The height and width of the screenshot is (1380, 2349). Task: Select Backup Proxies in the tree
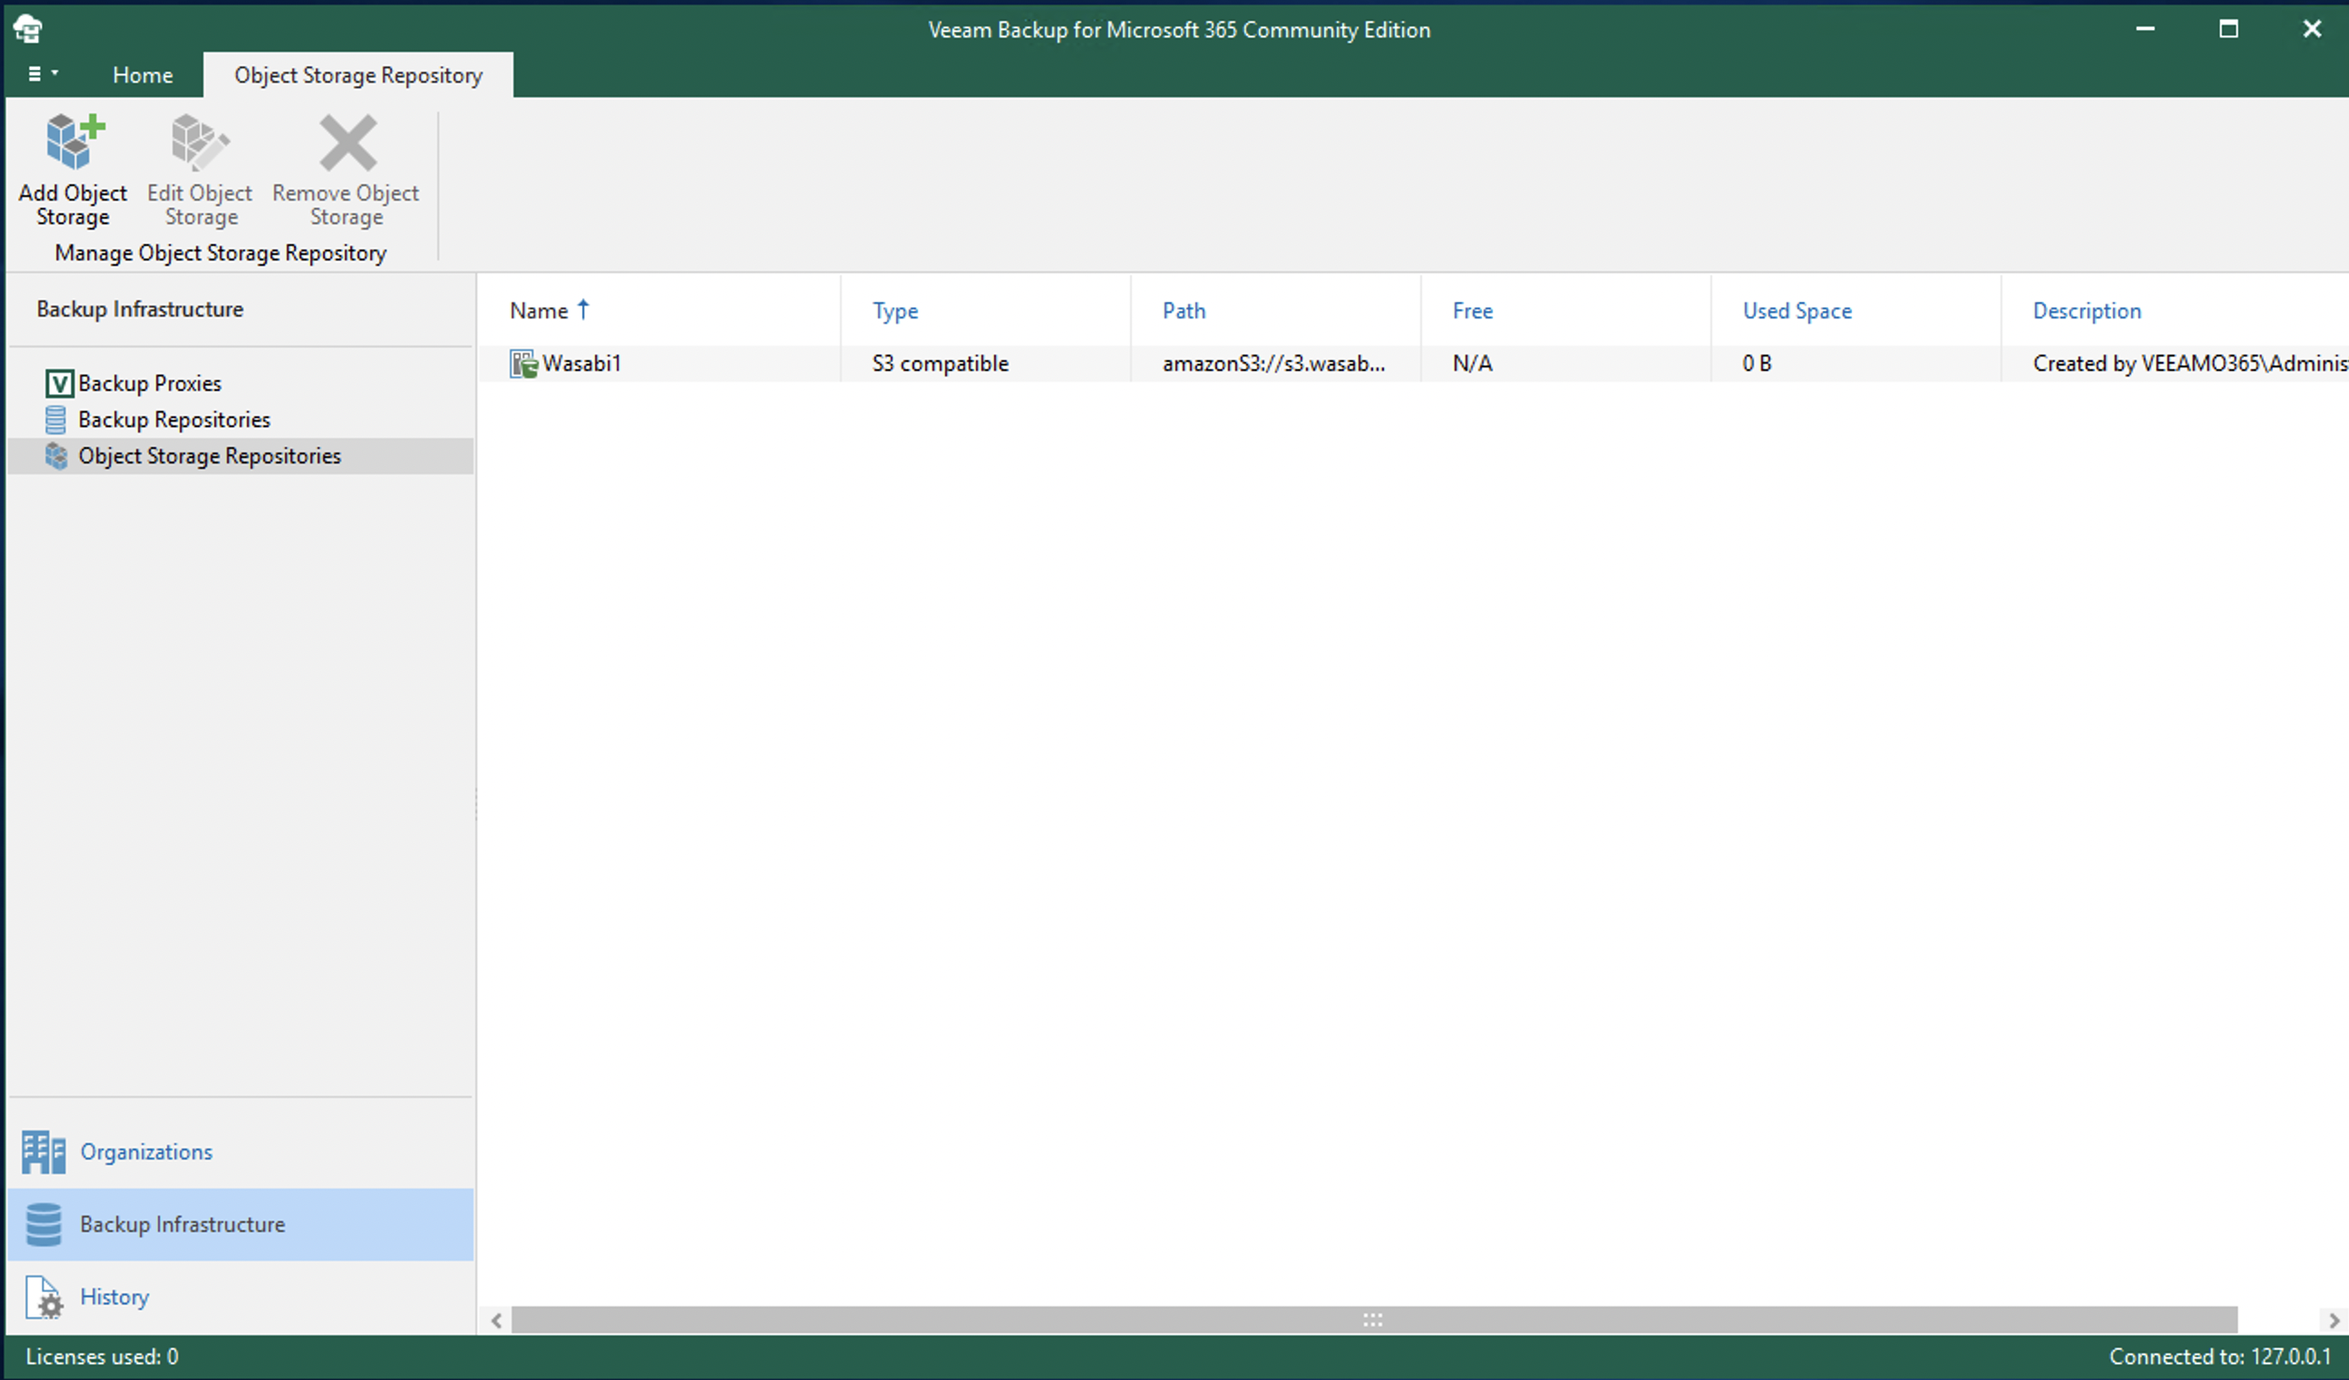(x=149, y=383)
